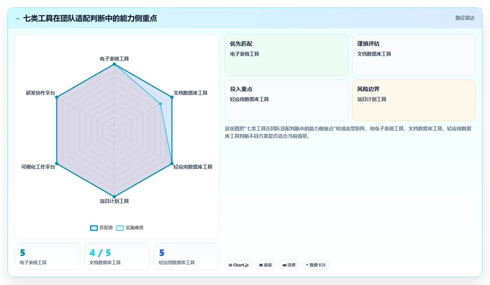Open the 投入重点 card
The height and width of the screenshot is (285, 490).
tap(287, 100)
